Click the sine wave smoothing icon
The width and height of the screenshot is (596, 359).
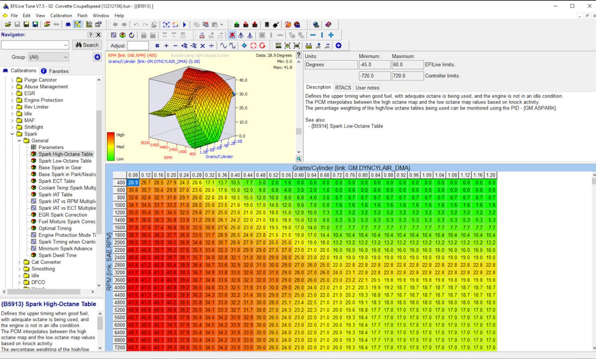click(x=224, y=46)
